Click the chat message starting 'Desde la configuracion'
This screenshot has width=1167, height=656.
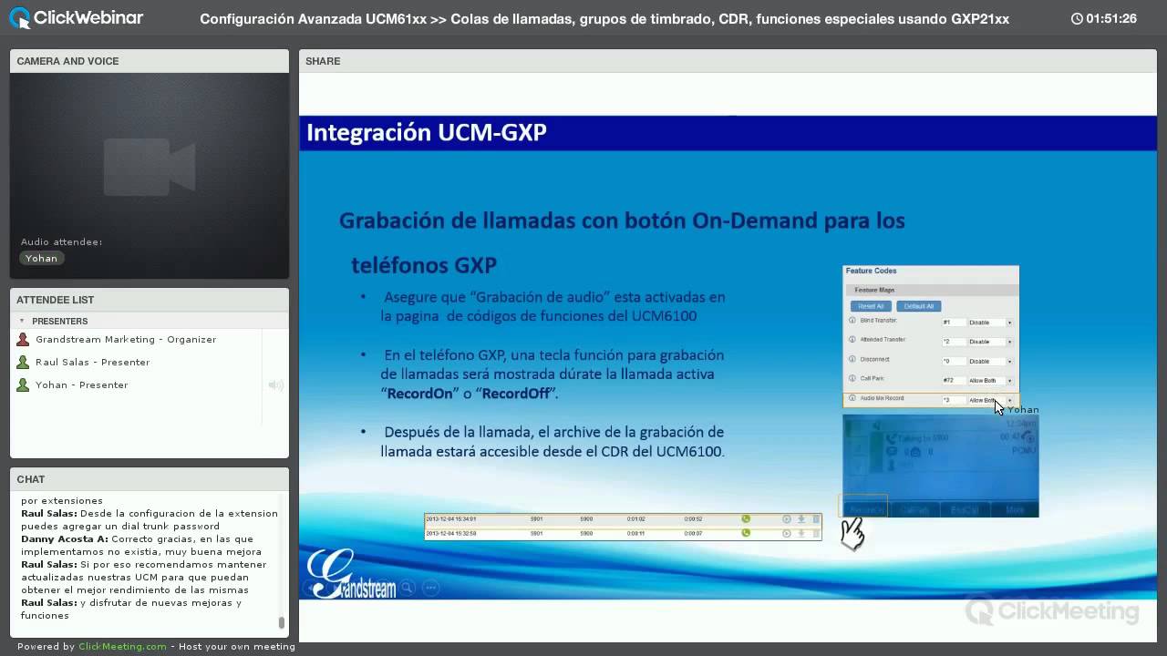[x=149, y=519]
